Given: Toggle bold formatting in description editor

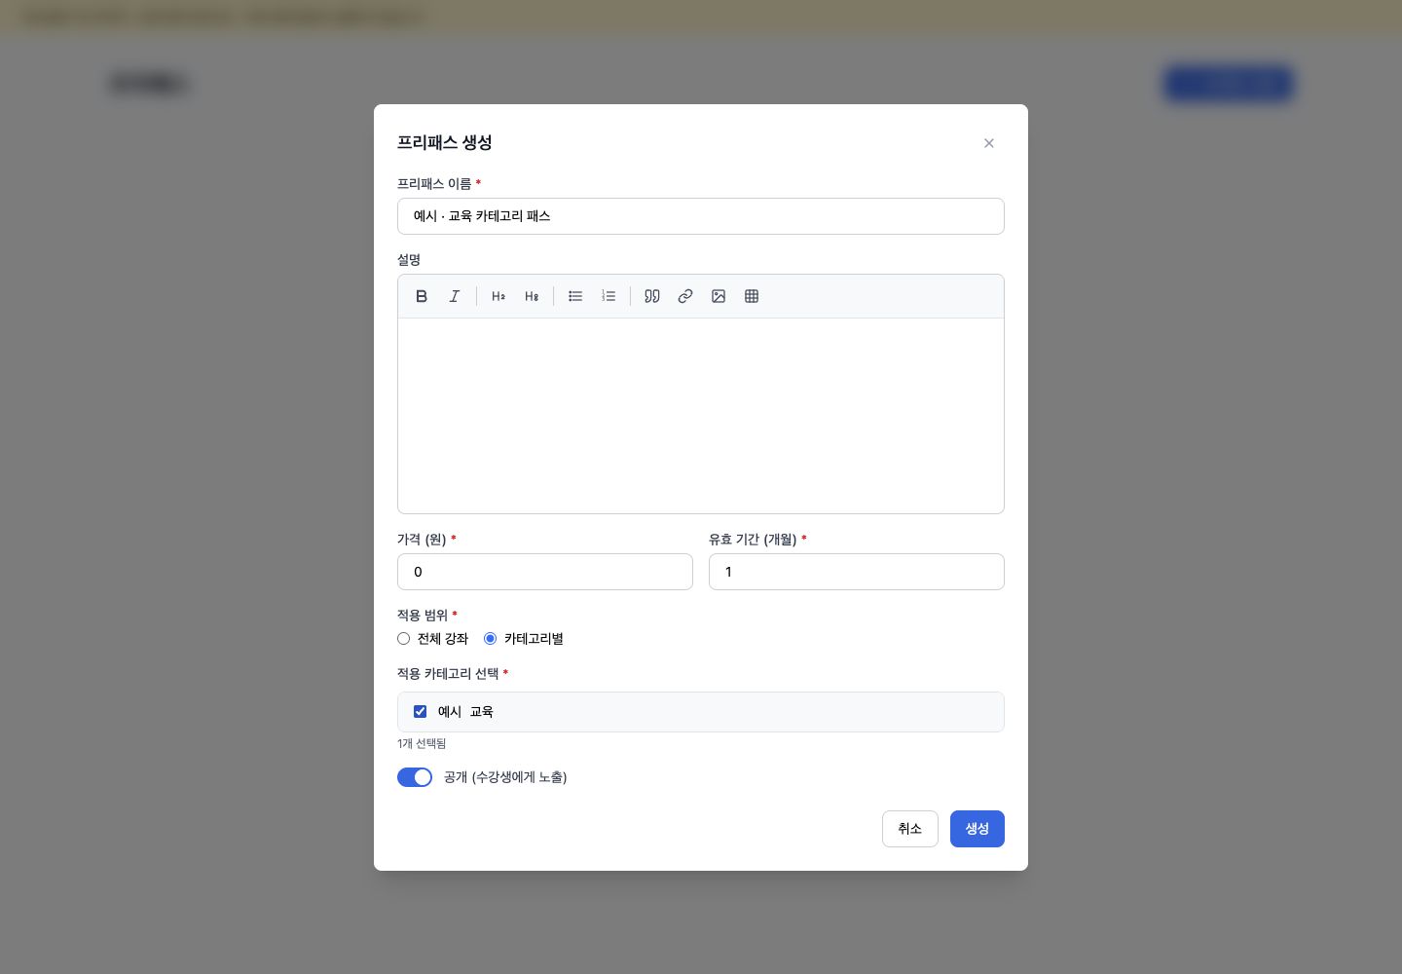Looking at the screenshot, I should point(422,296).
